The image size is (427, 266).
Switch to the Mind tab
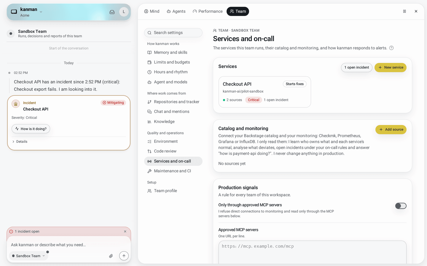pos(152,11)
